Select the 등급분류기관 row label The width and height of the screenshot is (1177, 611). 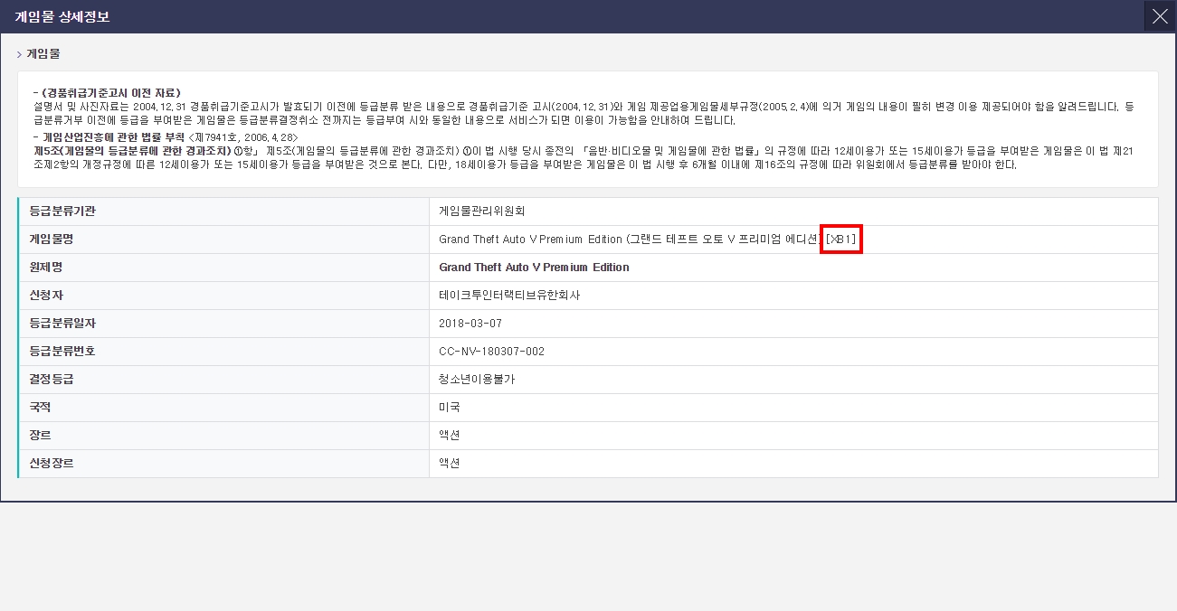[62, 211]
